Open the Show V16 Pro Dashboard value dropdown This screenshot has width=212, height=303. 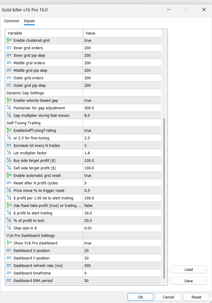point(122,243)
